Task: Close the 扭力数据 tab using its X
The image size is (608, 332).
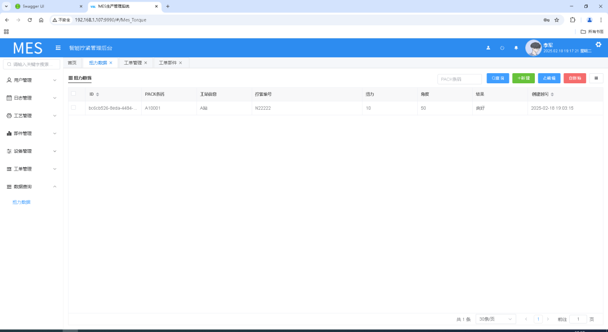Action: [x=111, y=63]
